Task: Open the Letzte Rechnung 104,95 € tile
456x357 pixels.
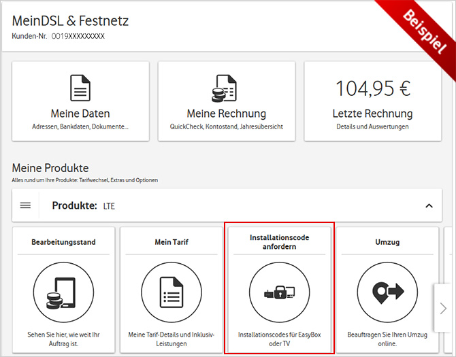Action: pos(372,101)
